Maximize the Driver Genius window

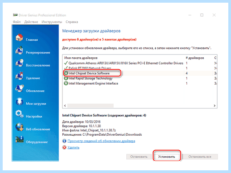pyautogui.click(x=202, y=15)
